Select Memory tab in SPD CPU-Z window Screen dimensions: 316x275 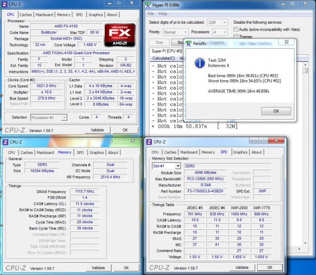[x=208, y=152]
